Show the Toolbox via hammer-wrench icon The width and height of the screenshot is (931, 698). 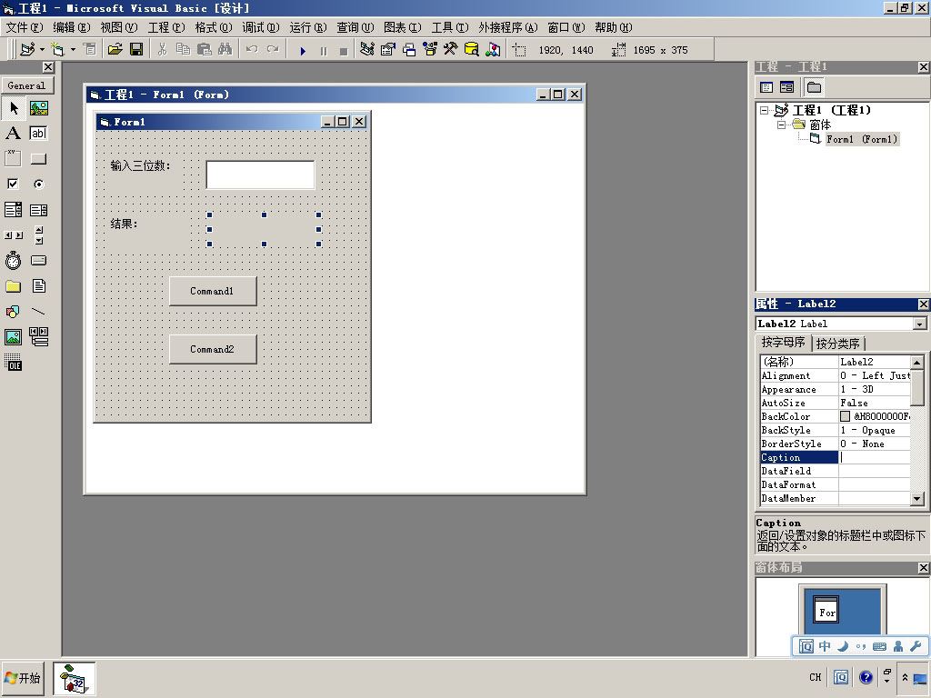451,50
